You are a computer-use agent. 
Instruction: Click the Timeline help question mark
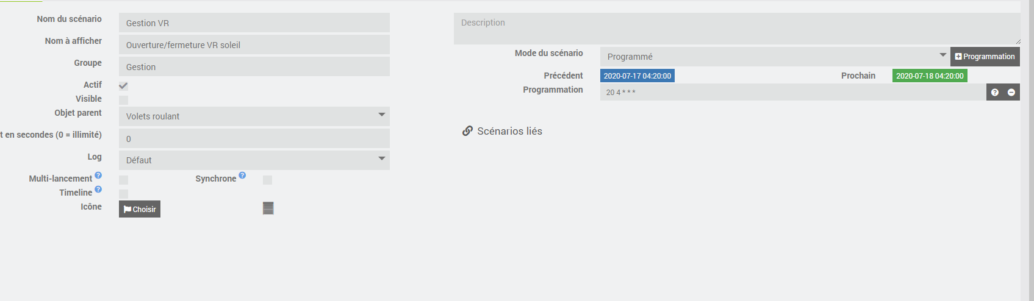(98, 189)
